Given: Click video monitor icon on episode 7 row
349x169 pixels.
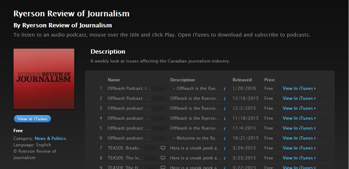Looking at the screenshot, I should (x=163, y=148).
